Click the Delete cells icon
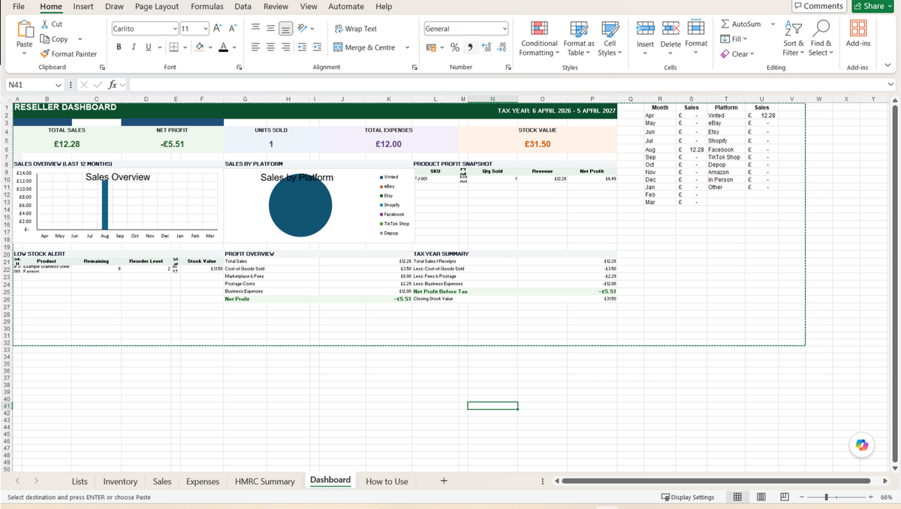Screen dimensions: 901x509 point(670,28)
